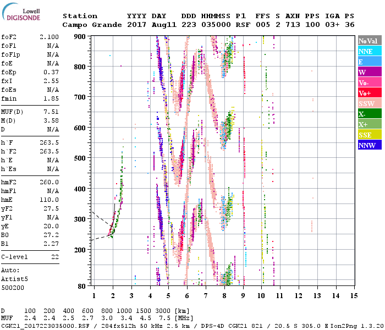The image size is (385, 330).
Task: Select the Vo+ legend swatch
Action: pyautogui.click(x=370, y=93)
